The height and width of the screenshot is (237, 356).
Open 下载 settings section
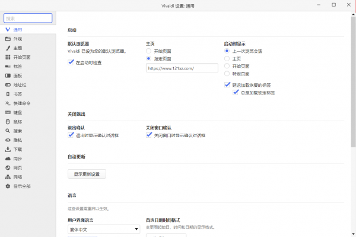point(28,149)
